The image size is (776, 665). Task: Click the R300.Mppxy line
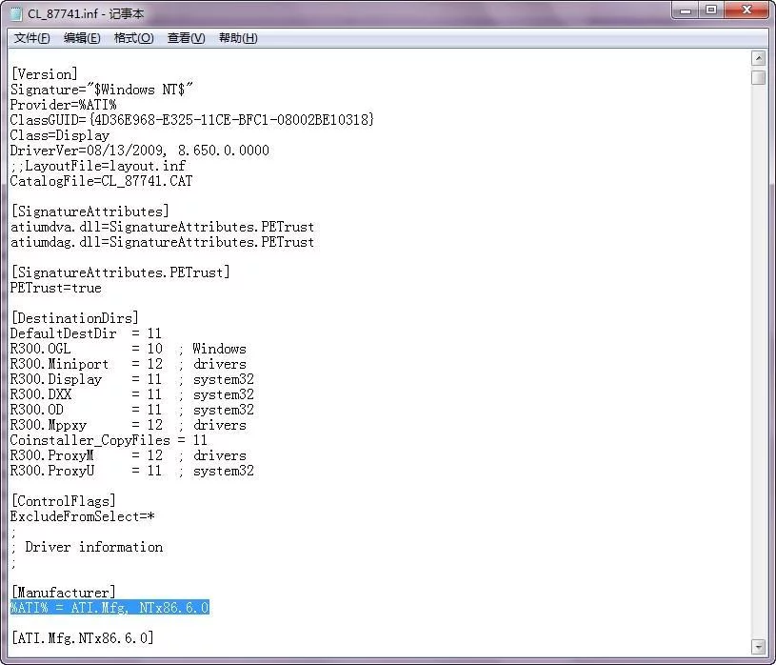pos(129,425)
